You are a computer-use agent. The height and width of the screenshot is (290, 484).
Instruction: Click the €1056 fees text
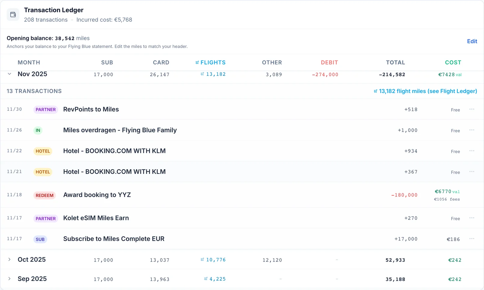(x=447, y=199)
